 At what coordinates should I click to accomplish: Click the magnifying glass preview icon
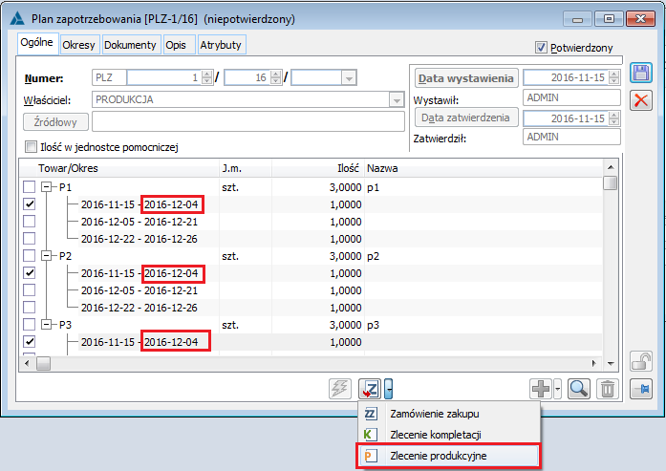click(578, 389)
